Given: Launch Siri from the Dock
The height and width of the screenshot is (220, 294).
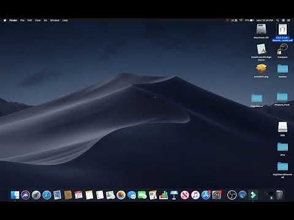Looking at the screenshot, I should pyautogui.click(x=26, y=195).
